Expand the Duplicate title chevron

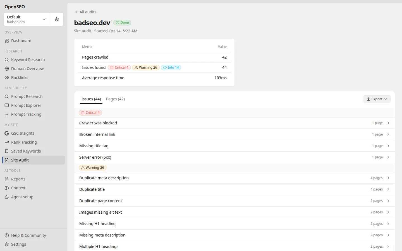[388, 189]
